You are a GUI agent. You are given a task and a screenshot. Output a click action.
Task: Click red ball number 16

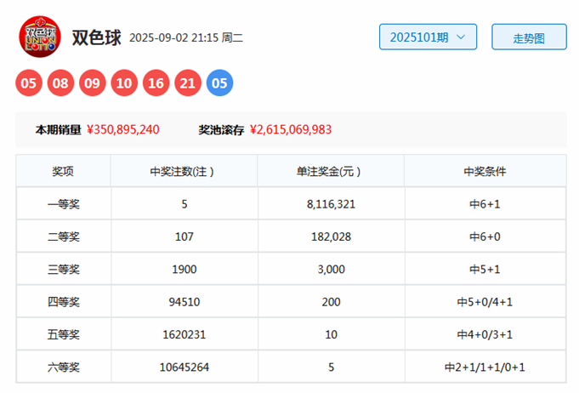156,83
